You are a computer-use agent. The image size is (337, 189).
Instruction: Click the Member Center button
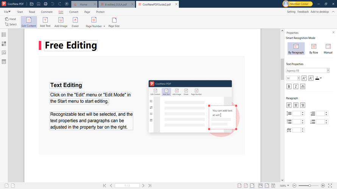298,4
